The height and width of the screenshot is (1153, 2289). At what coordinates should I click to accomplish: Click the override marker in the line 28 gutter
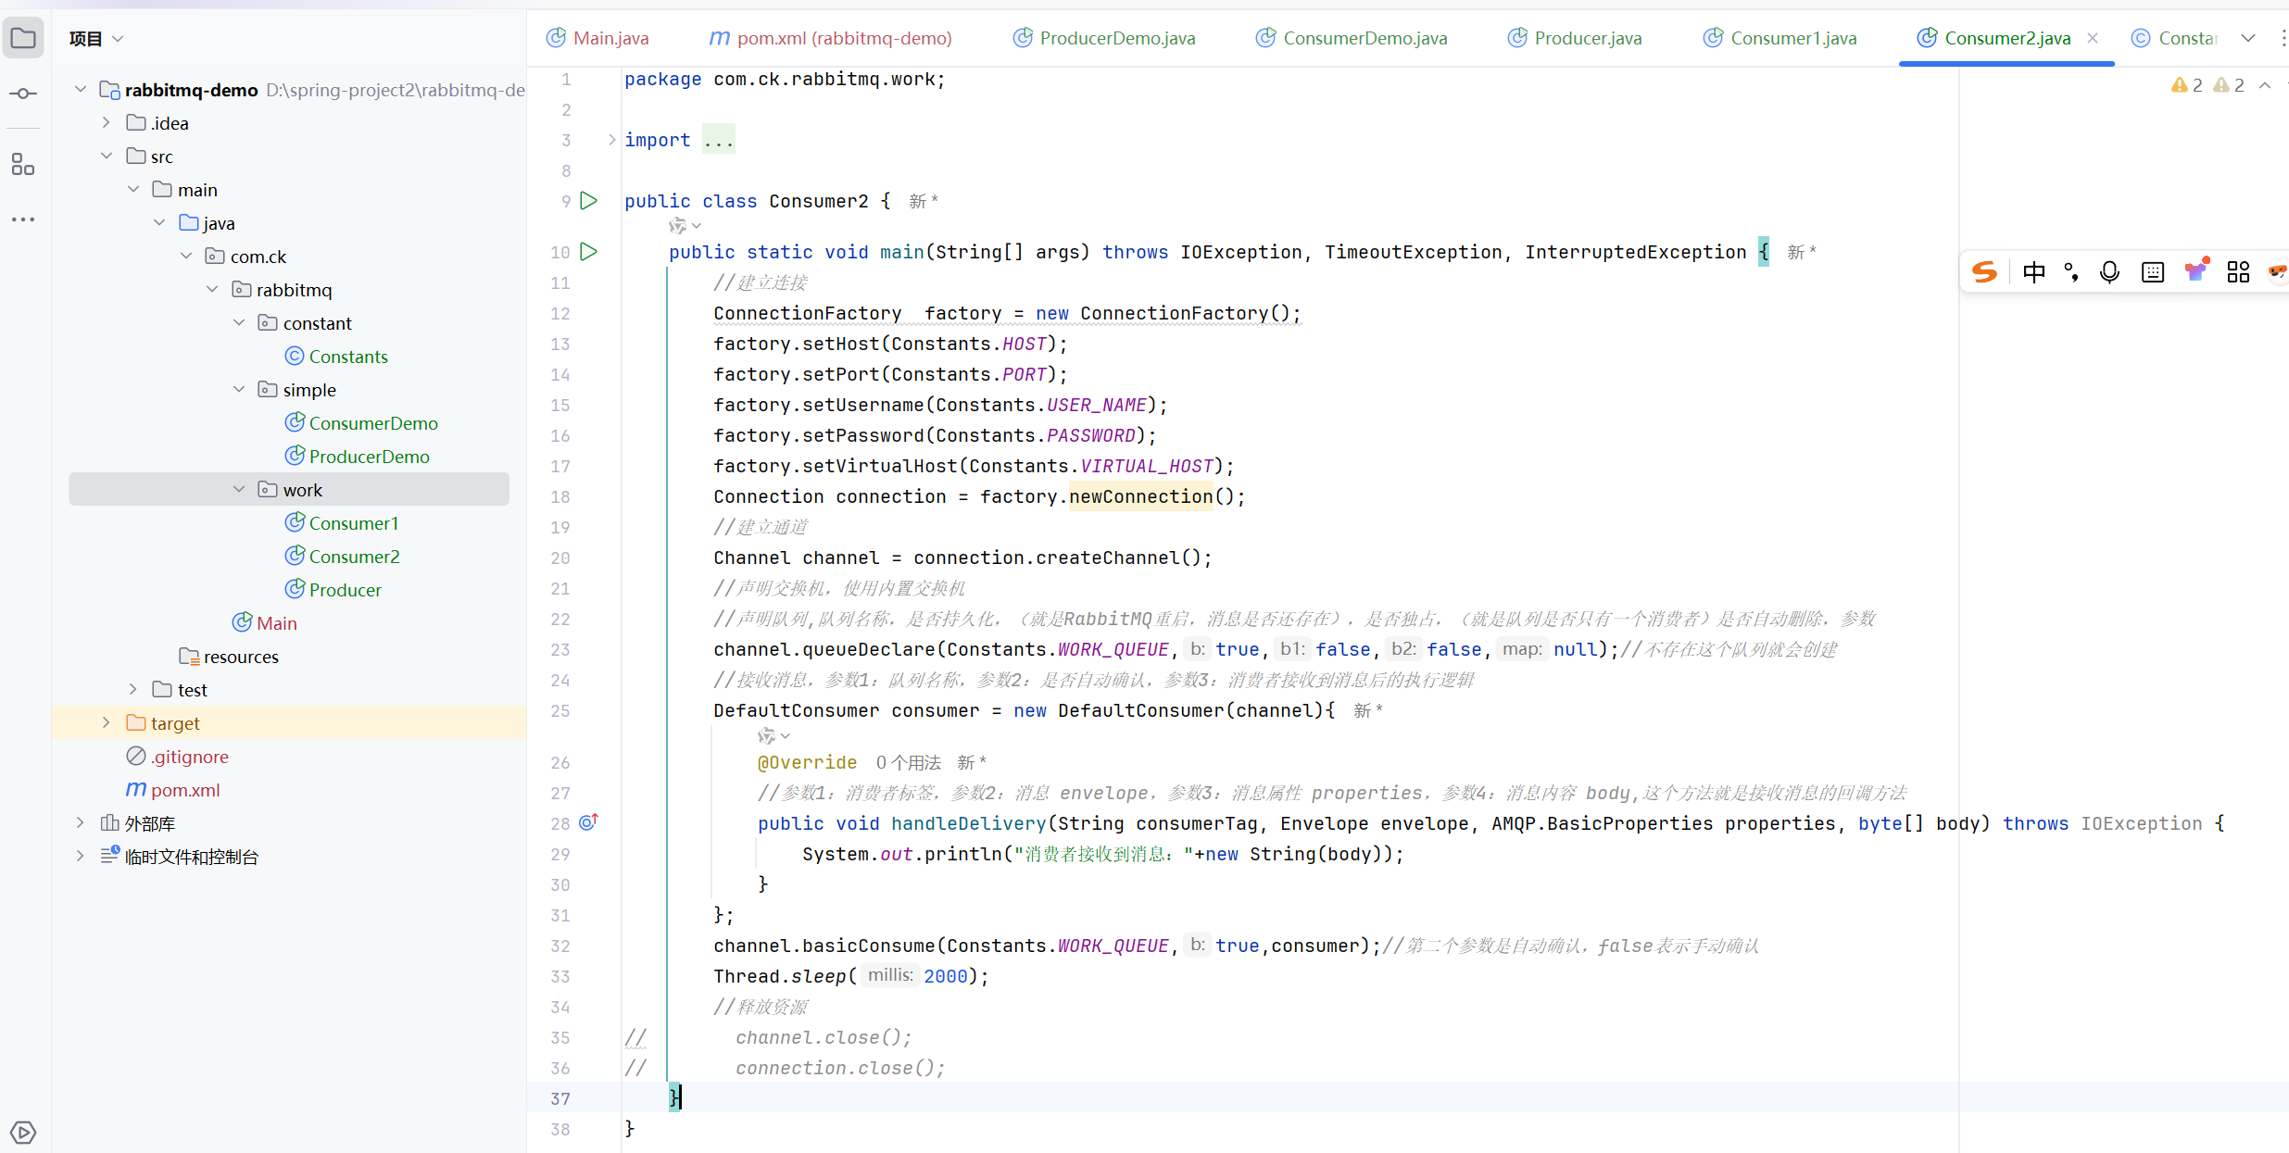click(588, 822)
